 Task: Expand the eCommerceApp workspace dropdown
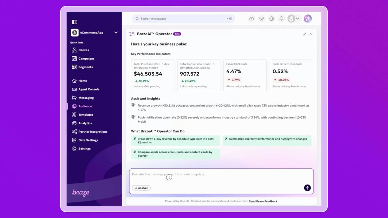click(116, 33)
